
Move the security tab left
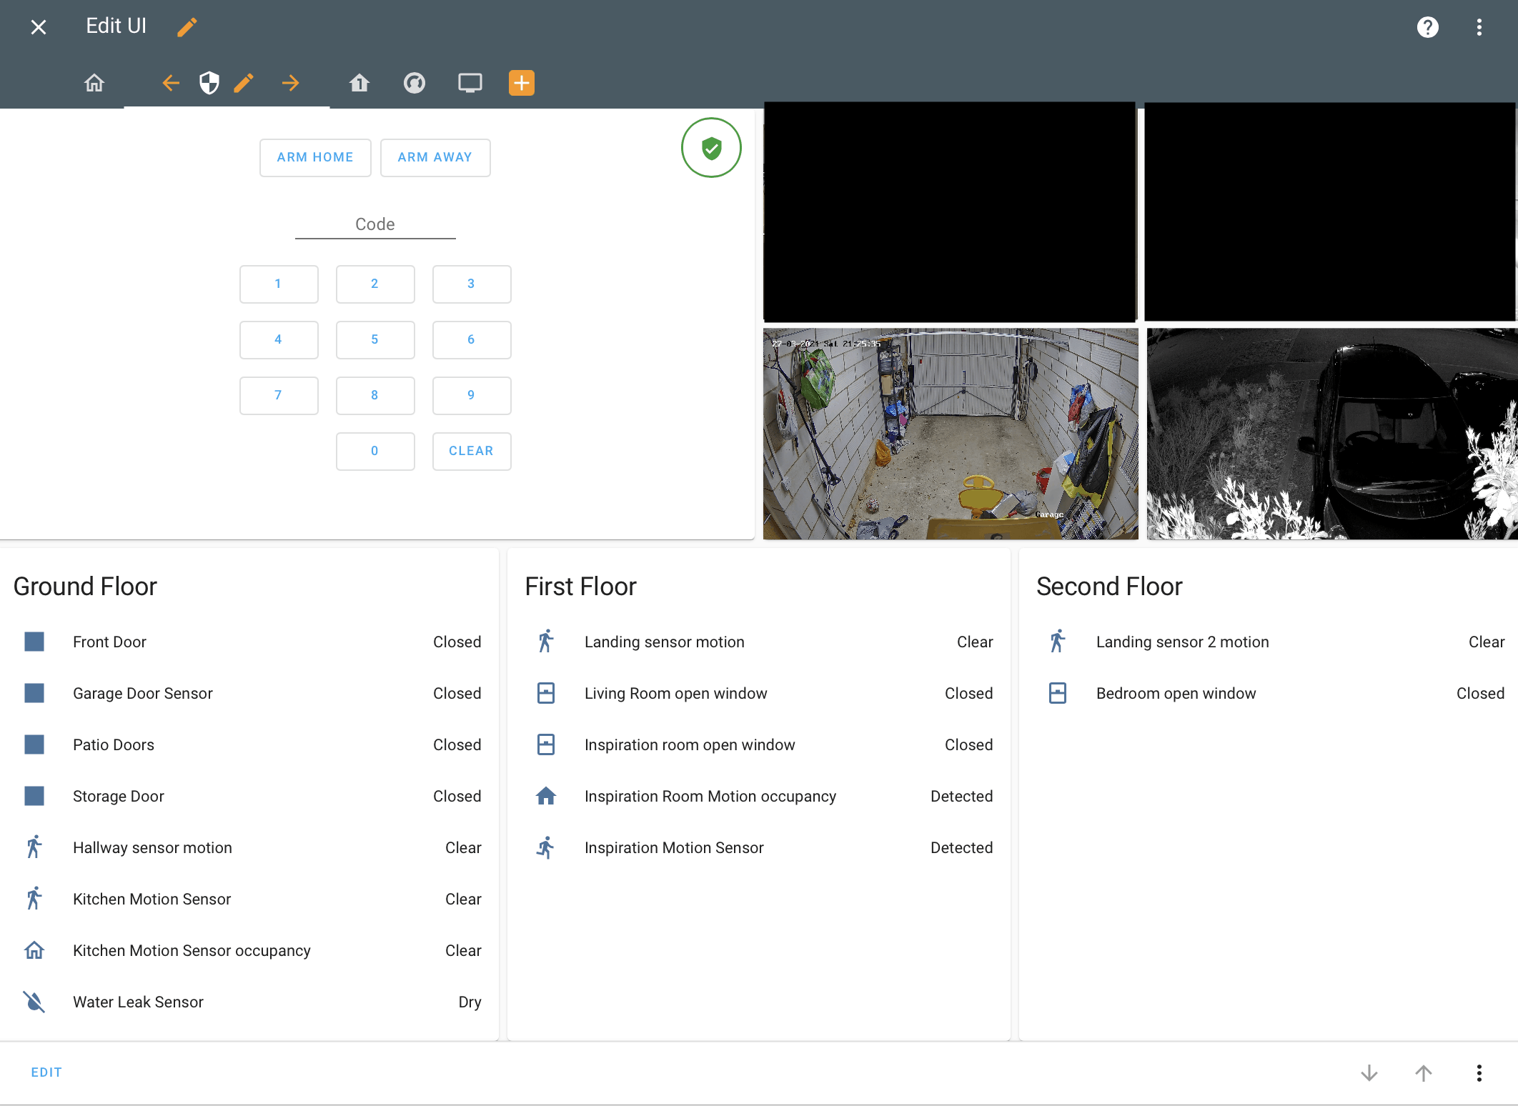pyautogui.click(x=170, y=83)
